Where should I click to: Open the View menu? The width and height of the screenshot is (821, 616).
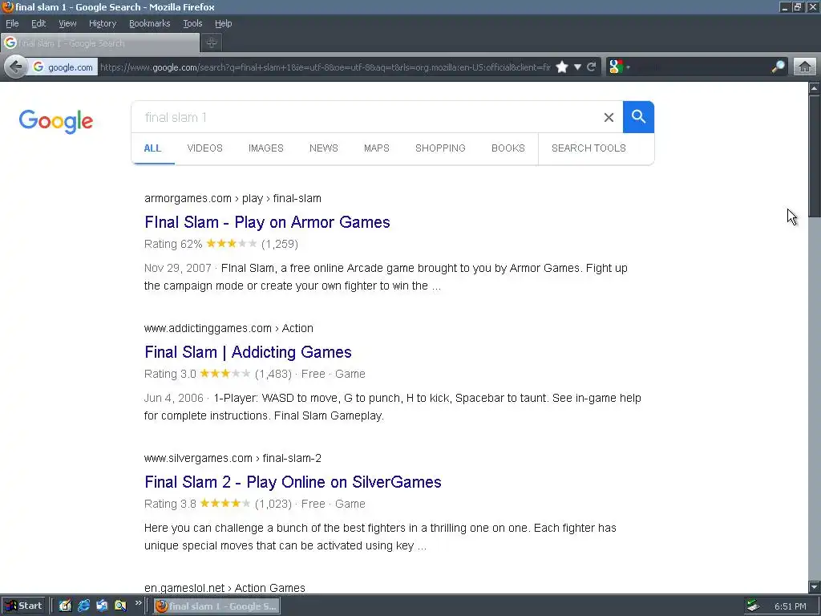click(67, 23)
